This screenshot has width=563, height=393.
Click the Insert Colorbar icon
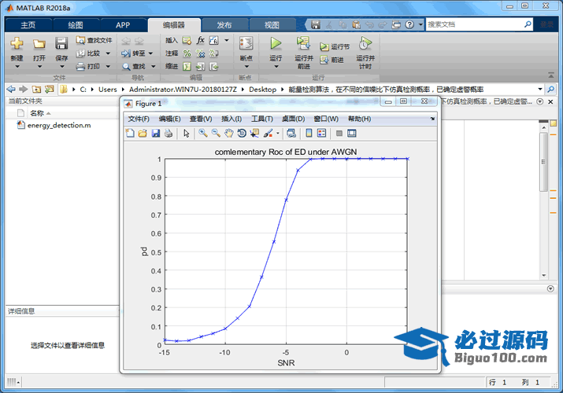[x=309, y=134]
